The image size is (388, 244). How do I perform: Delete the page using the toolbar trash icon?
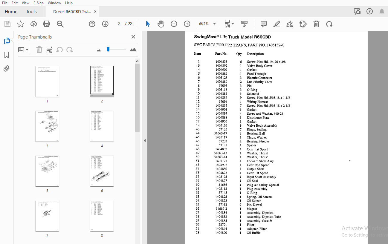tap(316, 24)
